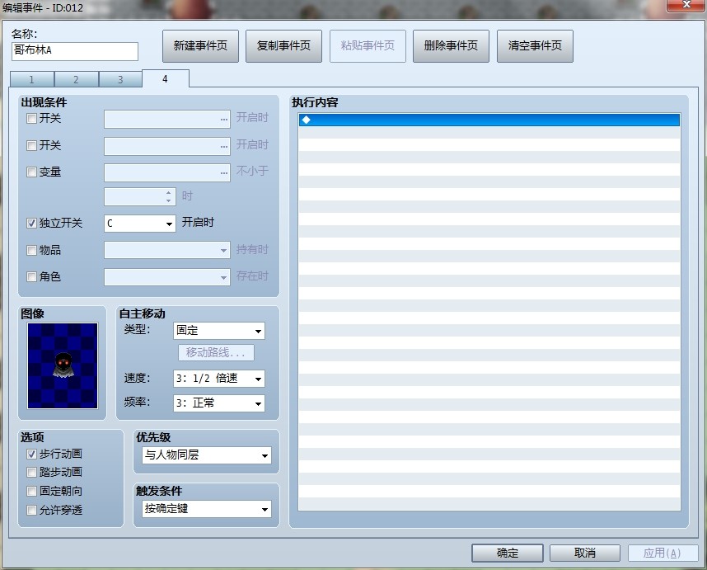Viewport: 707px width, 570px height.
Task: Click the 复制事件页 button
Action: pyautogui.click(x=283, y=45)
